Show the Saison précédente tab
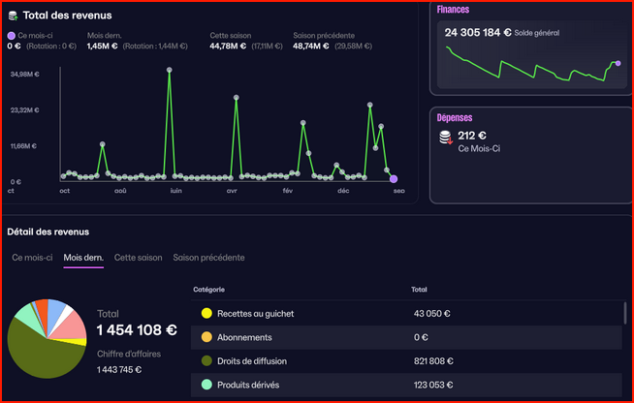Image resolution: width=634 pixels, height=403 pixels. point(208,258)
